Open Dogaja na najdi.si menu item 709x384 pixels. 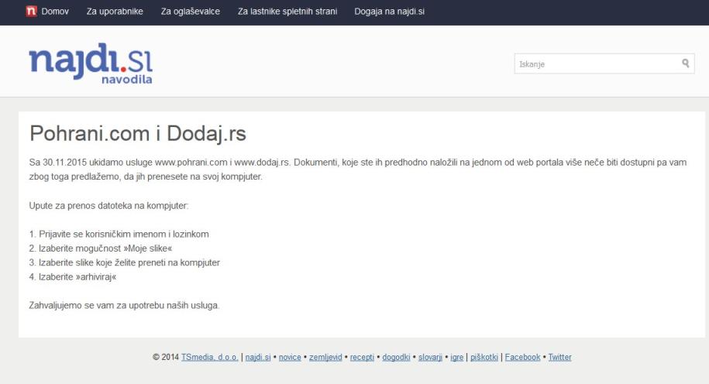tap(389, 12)
